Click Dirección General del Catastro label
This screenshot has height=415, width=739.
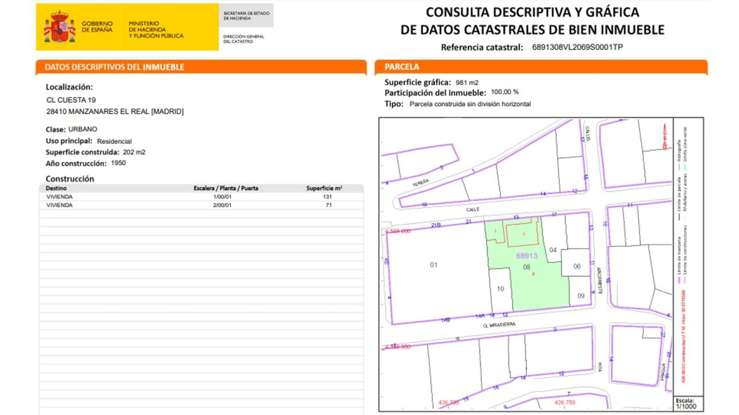tap(244, 39)
